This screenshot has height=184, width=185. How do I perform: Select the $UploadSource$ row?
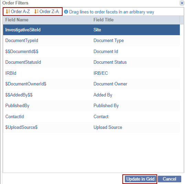coord(91,127)
